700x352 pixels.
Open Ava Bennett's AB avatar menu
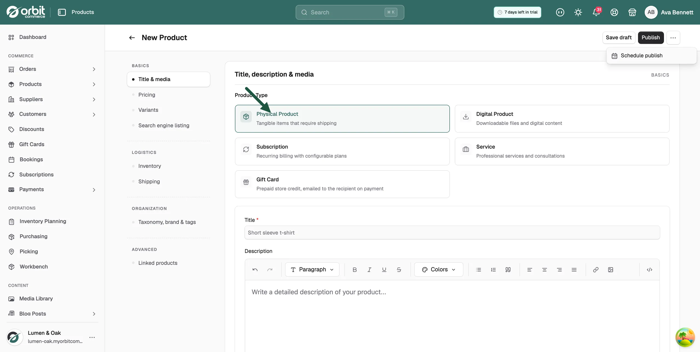pos(651,12)
